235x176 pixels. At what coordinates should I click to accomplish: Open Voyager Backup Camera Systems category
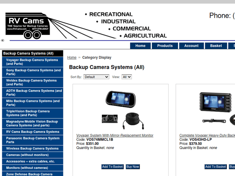(x=33, y=62)
